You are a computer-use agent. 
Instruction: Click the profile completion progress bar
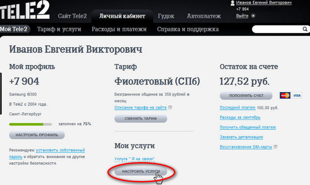(30, 124)
